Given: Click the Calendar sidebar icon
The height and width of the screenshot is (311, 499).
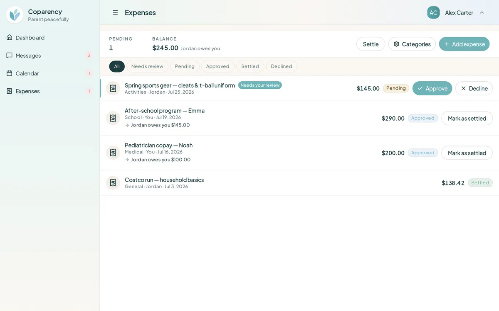Looking at the screenshot, I should (x=9, y=73).
